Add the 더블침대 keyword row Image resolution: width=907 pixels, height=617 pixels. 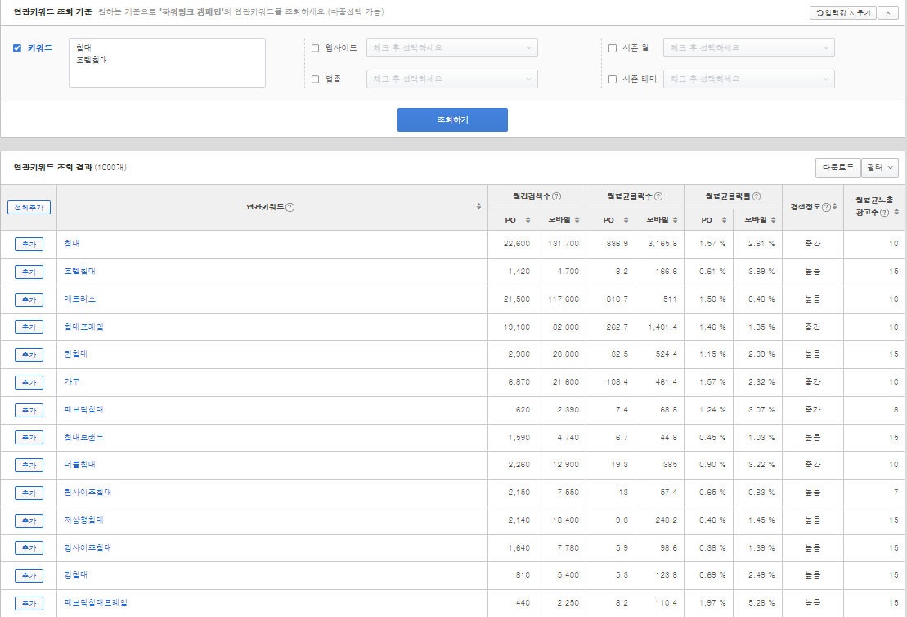[x=29, y=466]
